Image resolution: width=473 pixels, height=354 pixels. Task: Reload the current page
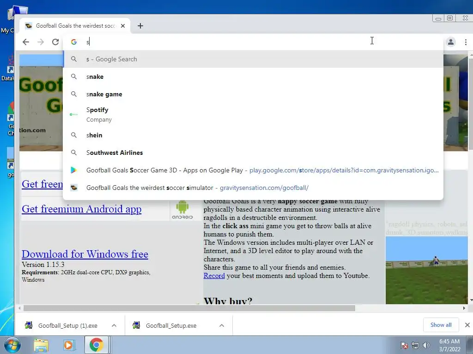click(x=55, y=42)
